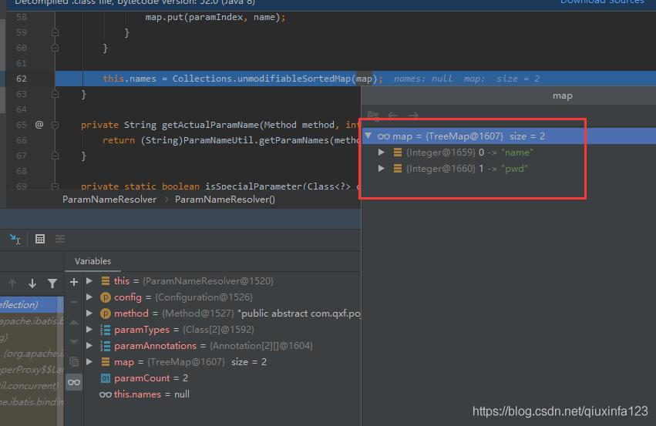Click ParamNameResolver class breadcrumb
The width and height of the screenshot is (656, 426).
(x=109, y=200)
